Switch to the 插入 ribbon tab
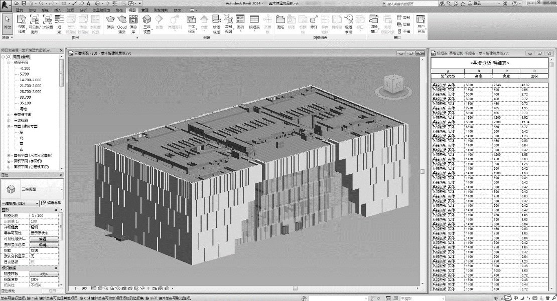This screenshot has height=301, width=557. (x=58, y=11)
